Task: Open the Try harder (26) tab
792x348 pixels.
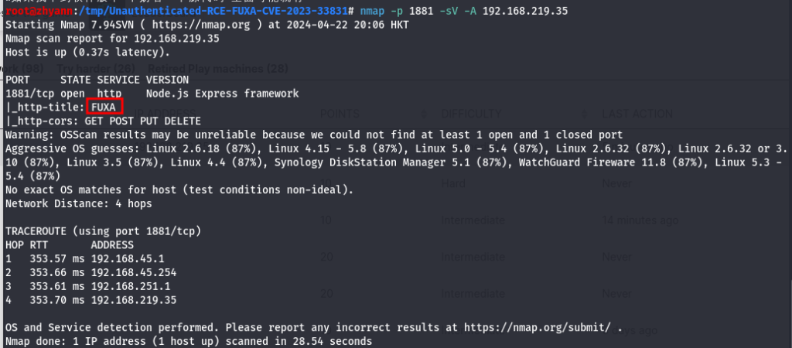Action: 96,69
